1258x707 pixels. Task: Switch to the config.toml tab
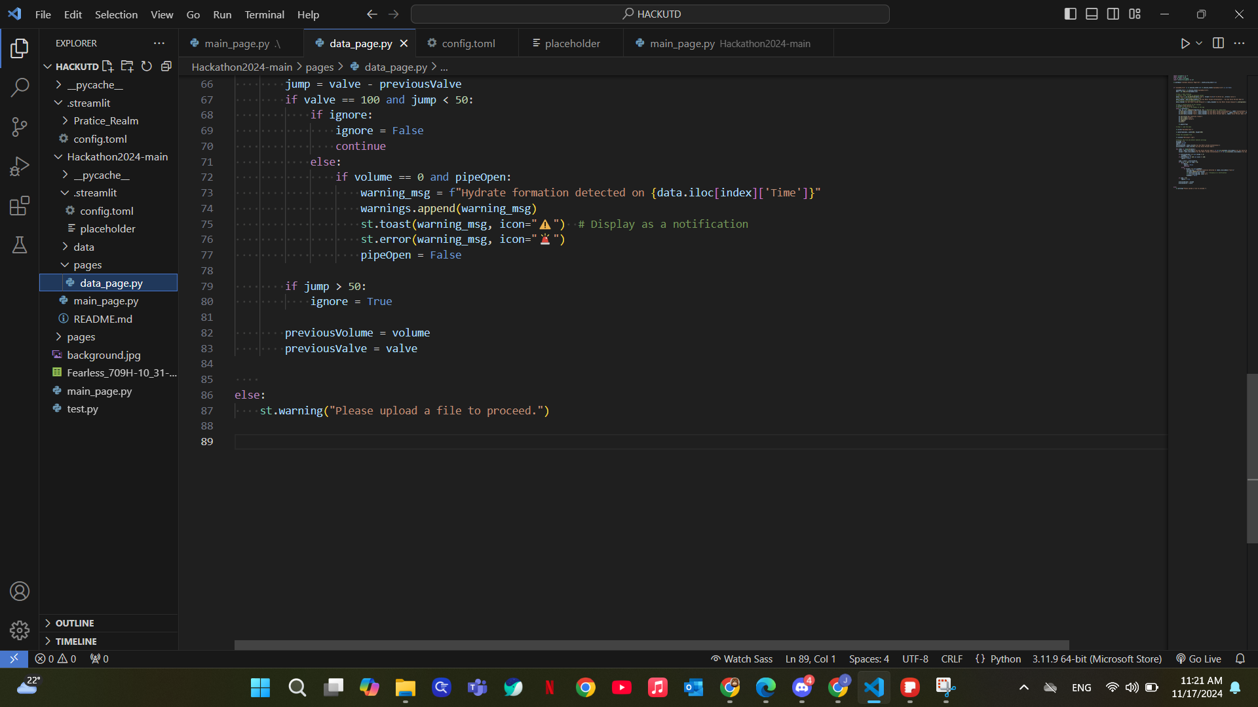pyautogui.click(x=468, y=43)
